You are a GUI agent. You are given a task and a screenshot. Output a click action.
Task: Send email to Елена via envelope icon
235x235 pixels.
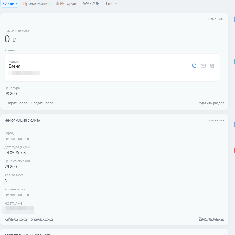[x=203, y=66]
